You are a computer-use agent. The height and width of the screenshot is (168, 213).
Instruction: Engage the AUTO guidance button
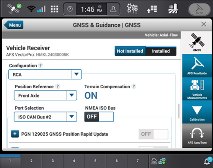(199, 9)
